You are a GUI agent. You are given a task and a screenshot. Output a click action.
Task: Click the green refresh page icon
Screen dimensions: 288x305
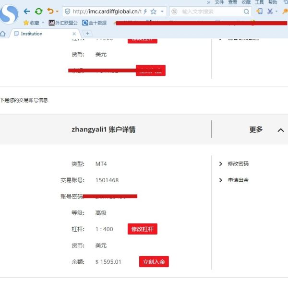[38, 11]
